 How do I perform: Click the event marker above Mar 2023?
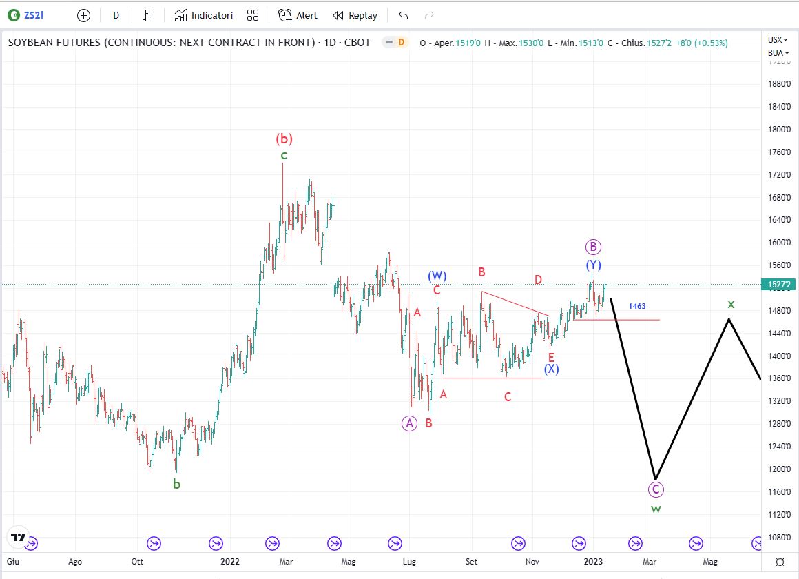(636, 544)
